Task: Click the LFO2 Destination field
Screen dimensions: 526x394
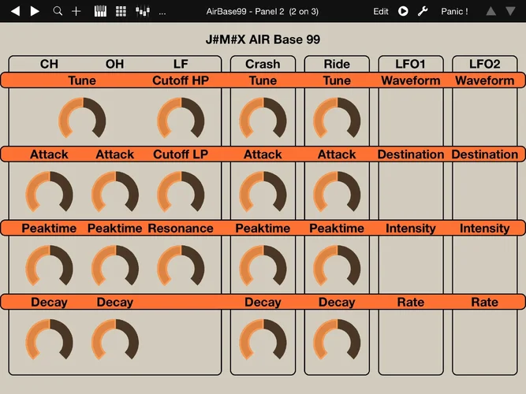Action: click(x=485, y=191)
